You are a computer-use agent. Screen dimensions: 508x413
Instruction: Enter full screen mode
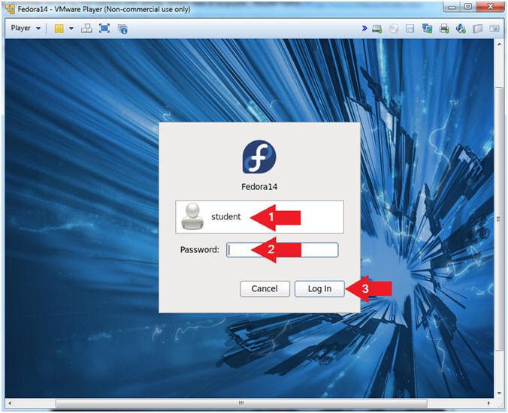[x=104, y=29]
